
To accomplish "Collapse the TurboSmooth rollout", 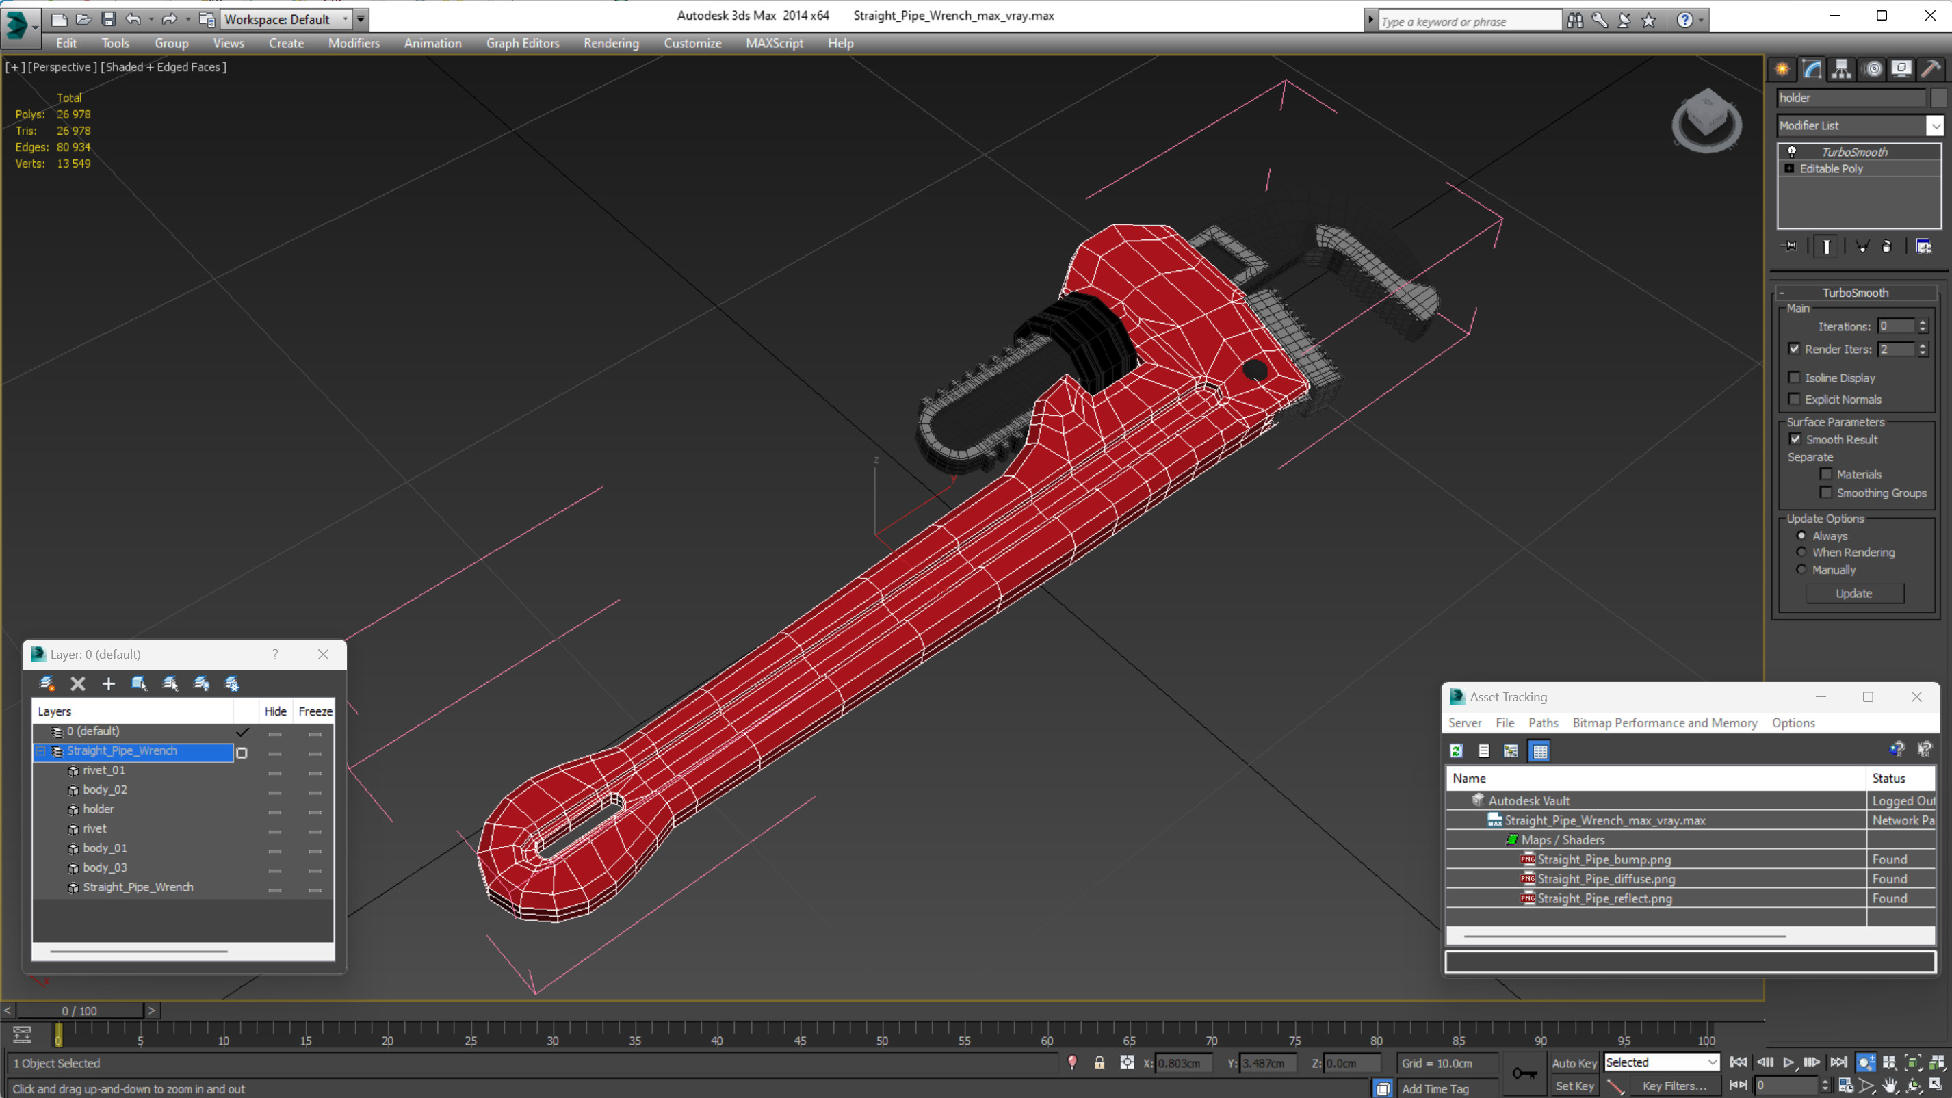I will [x=1855, y=293].
